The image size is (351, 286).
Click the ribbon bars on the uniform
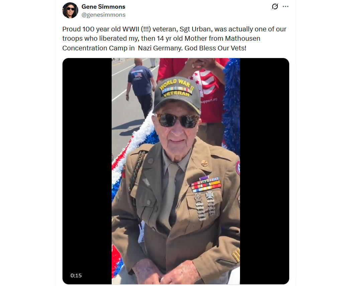[x=206, y=185]
